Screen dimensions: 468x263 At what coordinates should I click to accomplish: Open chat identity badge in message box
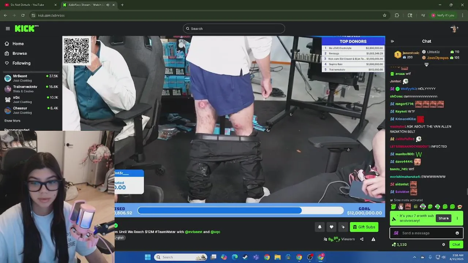(x=396, y=233)
